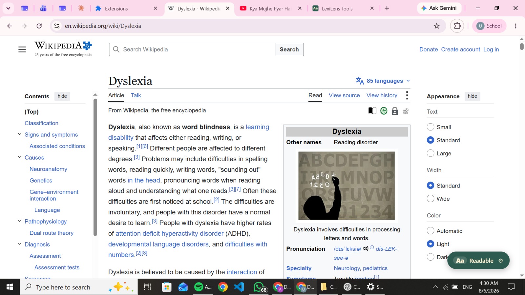The height and width of the screenshot is (295, 525).
Task: Click the Contents sidebar scrollbar
Action: pyautogui.click(x=95, y=167)
